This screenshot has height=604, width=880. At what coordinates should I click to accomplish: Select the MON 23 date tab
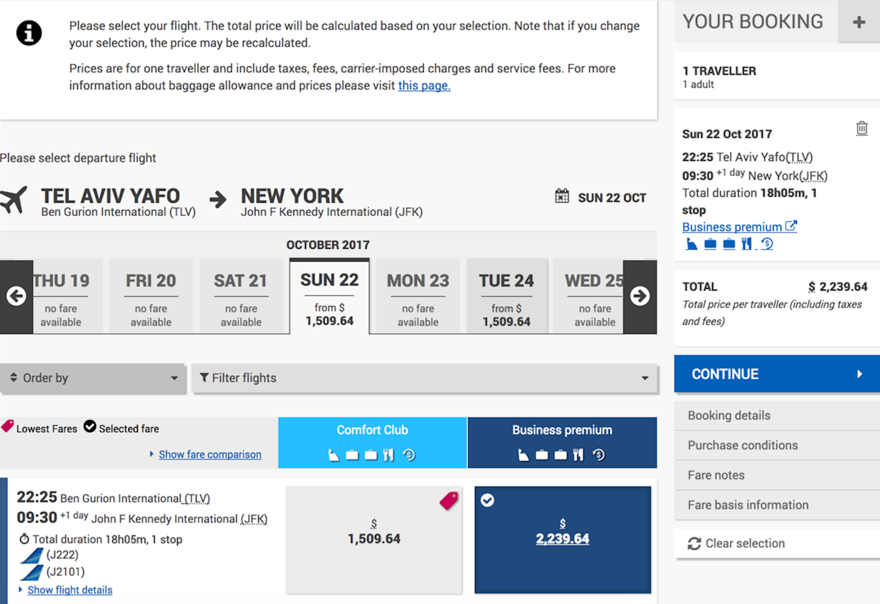click(x=418, y=296)
